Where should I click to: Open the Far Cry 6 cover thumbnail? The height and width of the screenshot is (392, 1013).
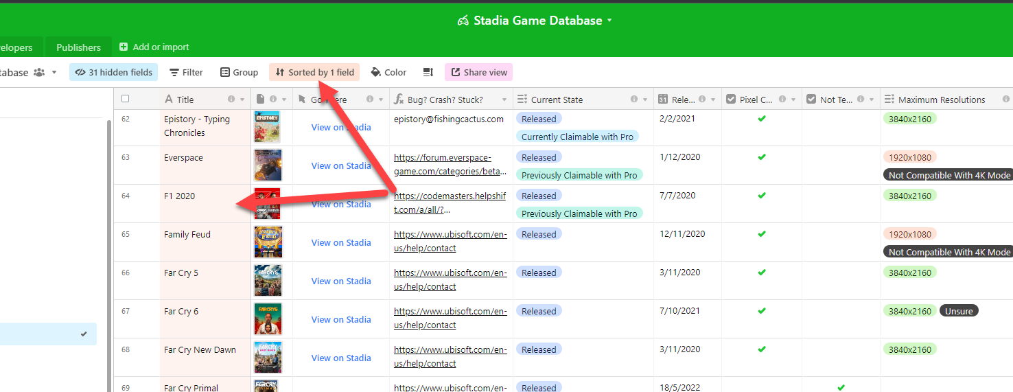coord(268,319)
